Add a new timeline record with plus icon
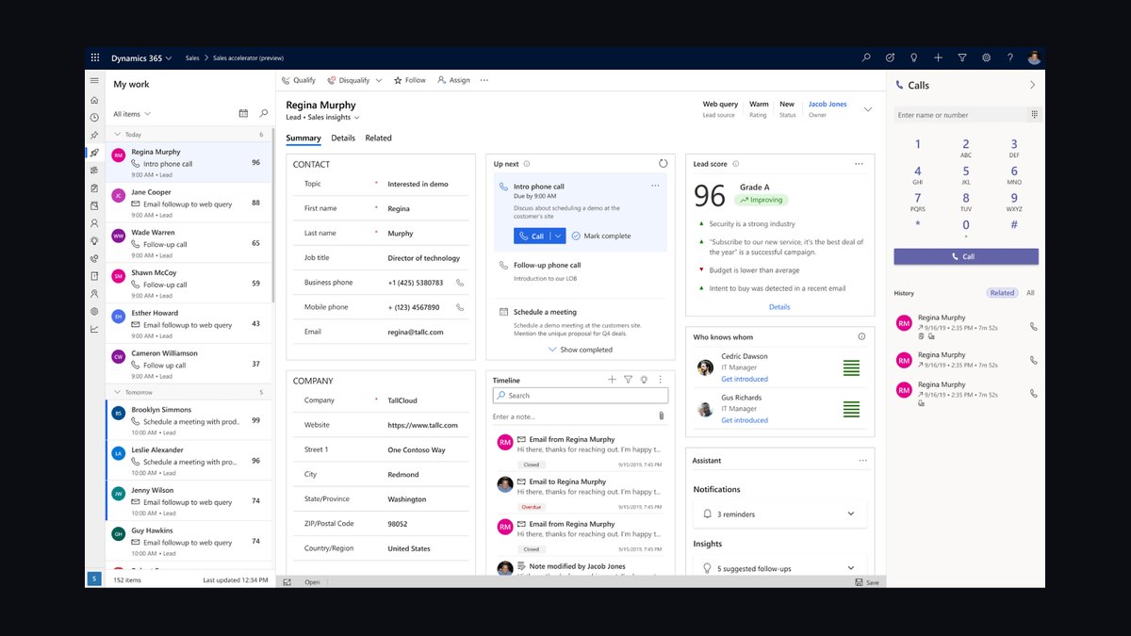 click(x=612, y=380)
